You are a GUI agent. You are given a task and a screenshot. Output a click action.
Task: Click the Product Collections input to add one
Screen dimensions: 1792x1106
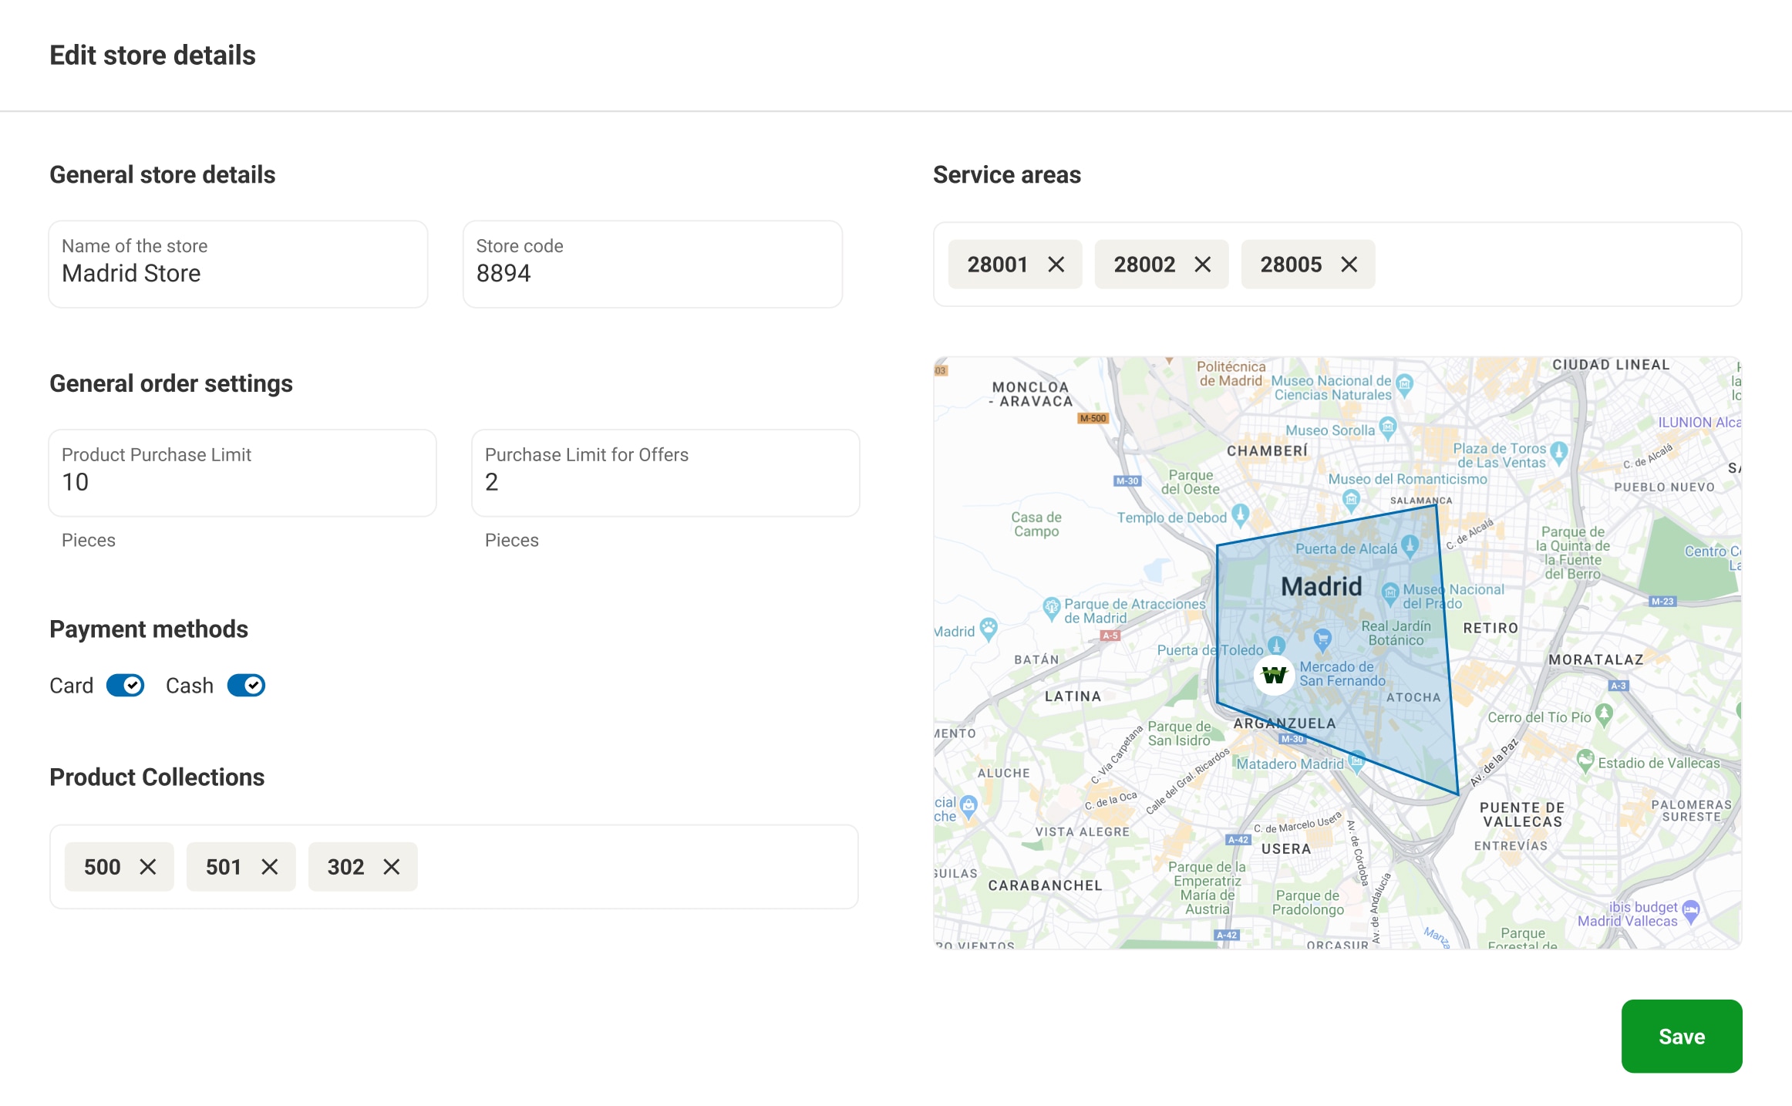click(617, 867)
